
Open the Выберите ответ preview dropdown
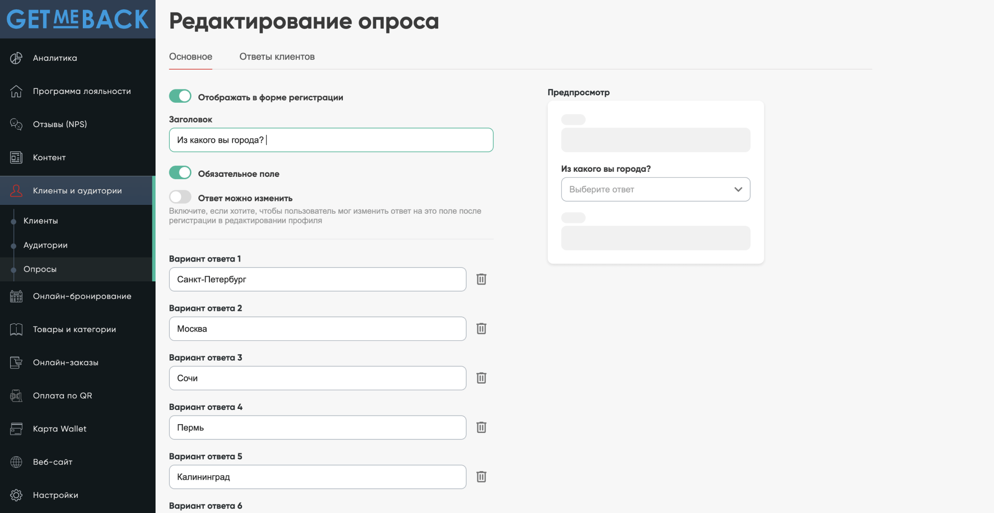coord(644,189)
